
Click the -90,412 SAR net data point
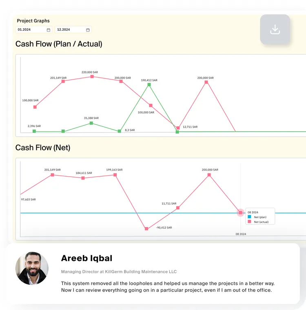[x=146, y=229]
